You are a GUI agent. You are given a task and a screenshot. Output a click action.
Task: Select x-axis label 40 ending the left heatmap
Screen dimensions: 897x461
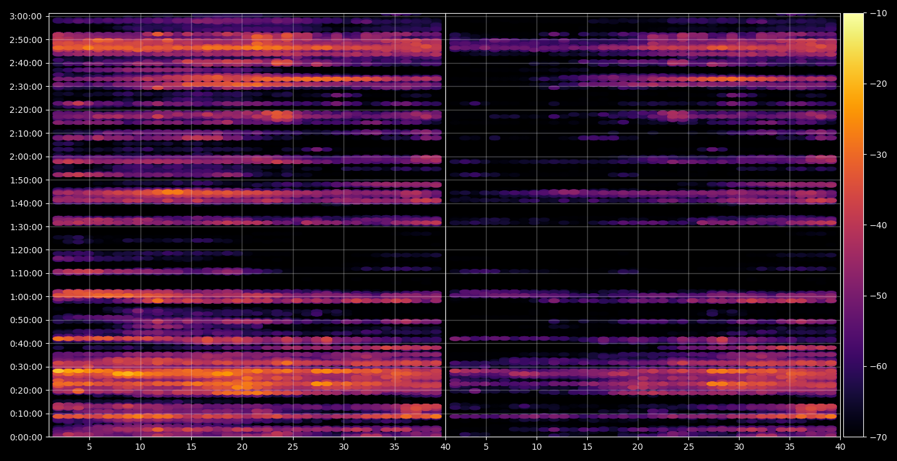[445, 447]
